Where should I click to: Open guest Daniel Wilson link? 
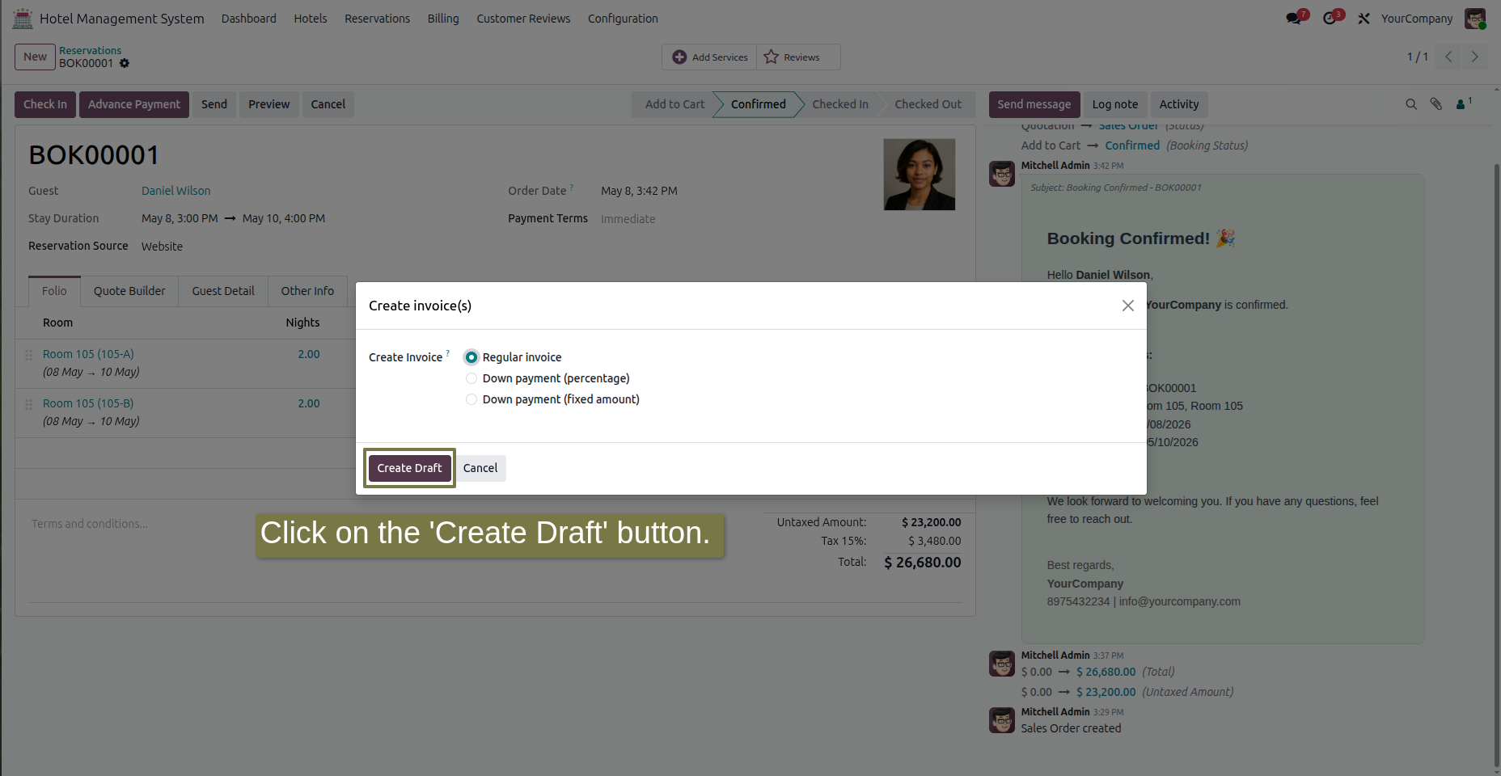click(x=176, y=191)
